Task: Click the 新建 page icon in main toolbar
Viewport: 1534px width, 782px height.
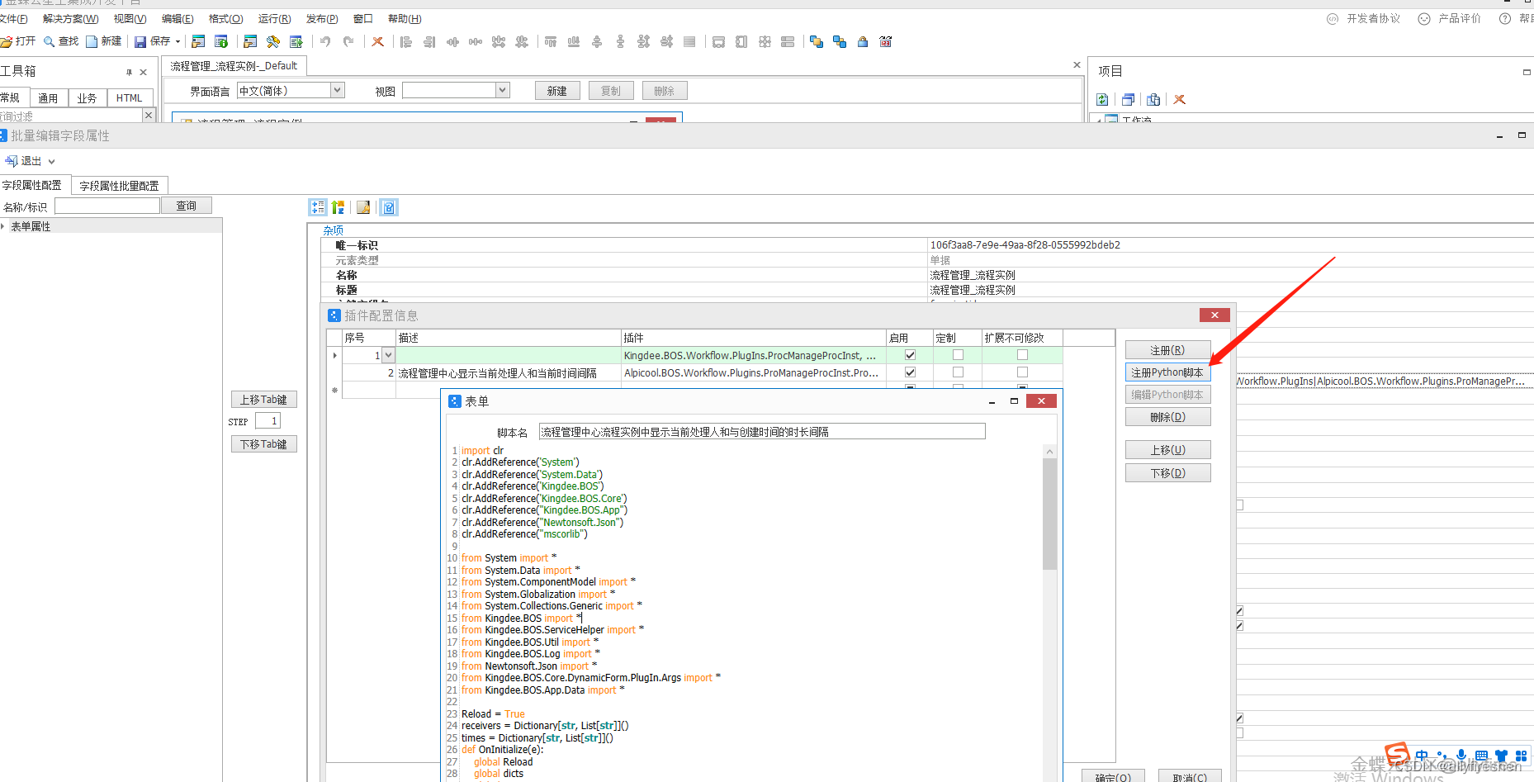Action: [92, 41]
